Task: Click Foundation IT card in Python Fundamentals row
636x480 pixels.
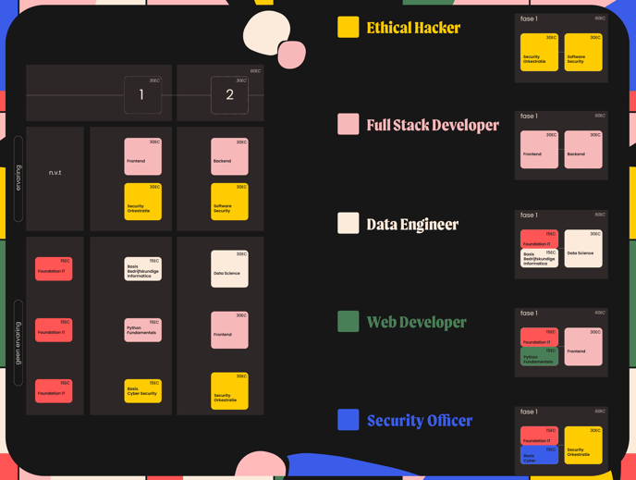Action: (x=54, y=330)
